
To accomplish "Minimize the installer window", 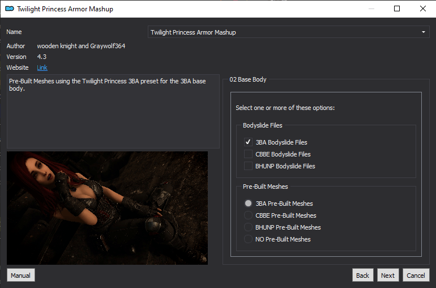I will pos(371,9).
